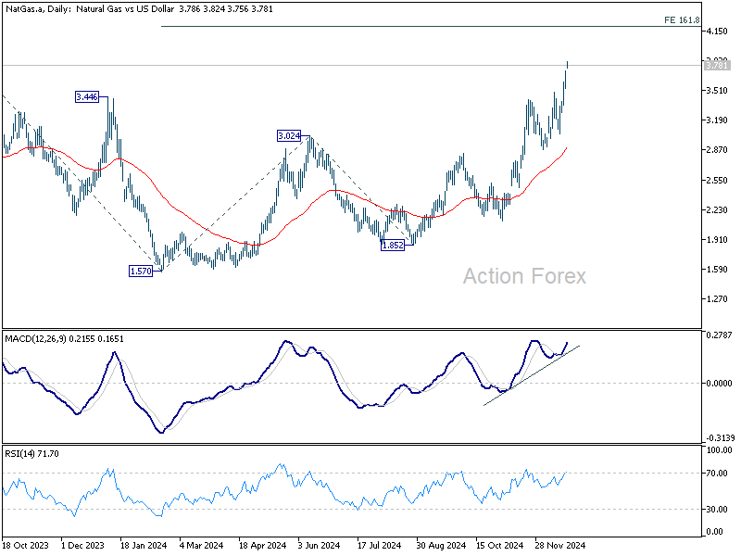Click the 1.570 price label
The image size is (741, 556).
[x=141, y=271]
